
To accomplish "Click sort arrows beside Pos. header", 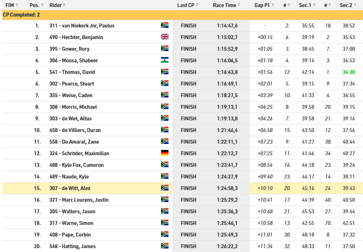I will click(42, 5).
